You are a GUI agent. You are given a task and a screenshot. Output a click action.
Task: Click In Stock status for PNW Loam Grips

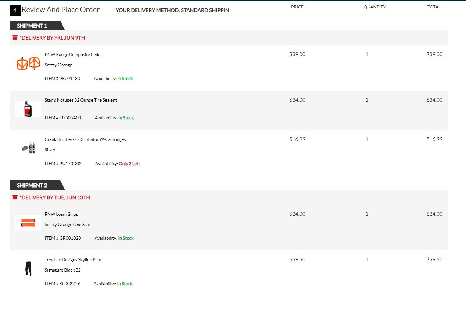click(126, 238)
